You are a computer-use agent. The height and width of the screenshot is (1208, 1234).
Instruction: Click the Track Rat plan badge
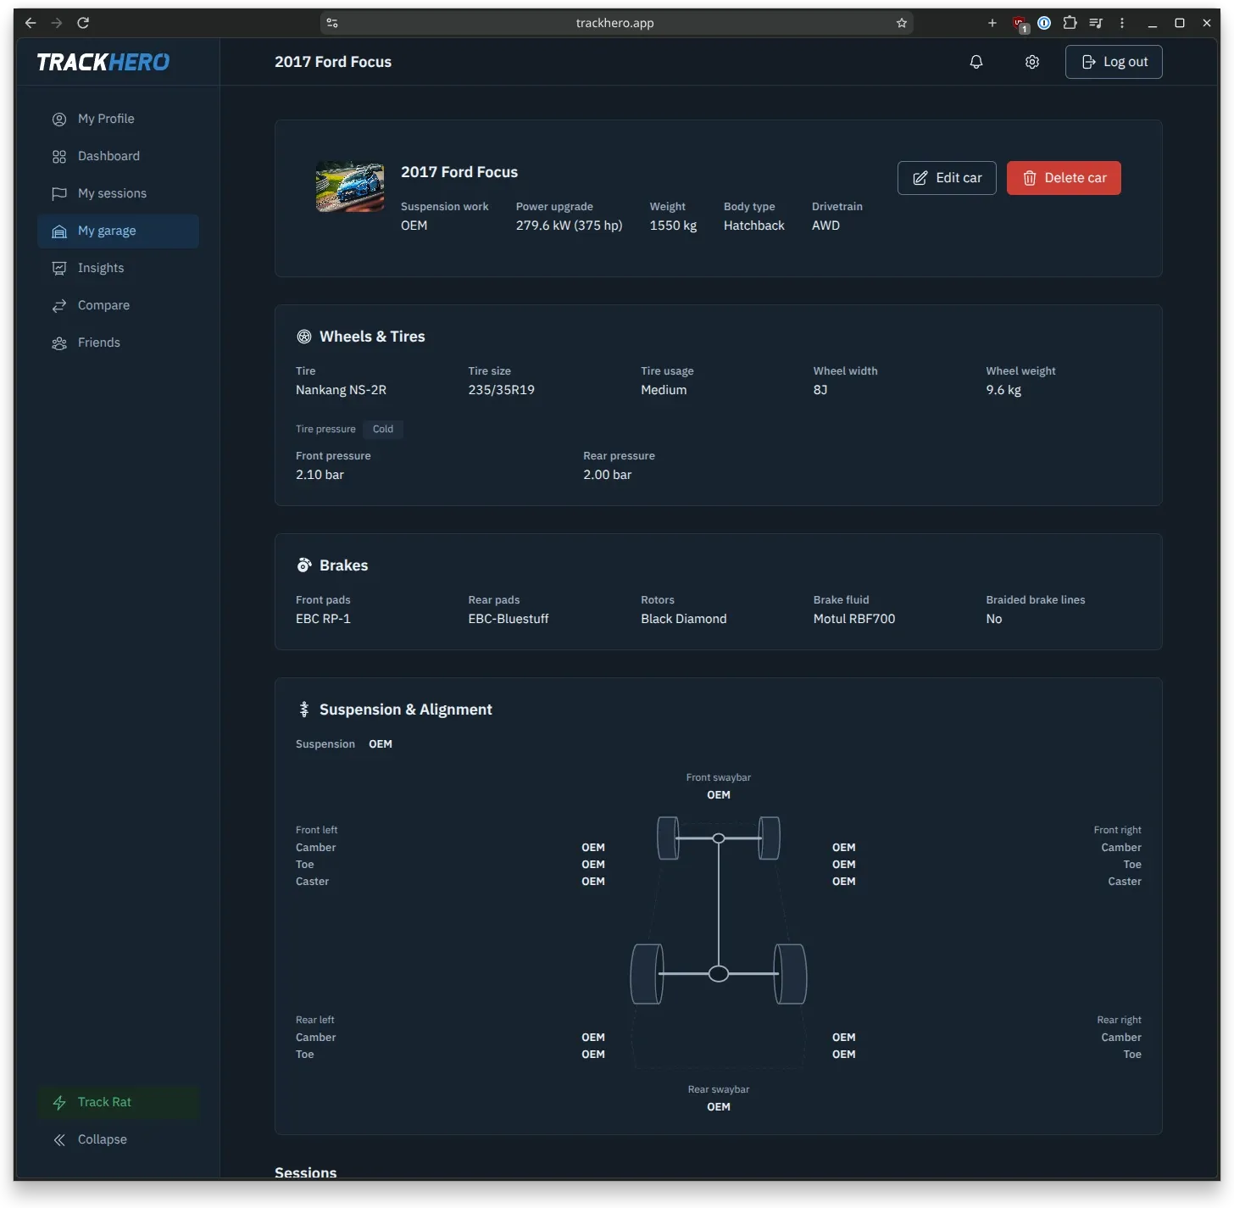tap(118, 1102)
